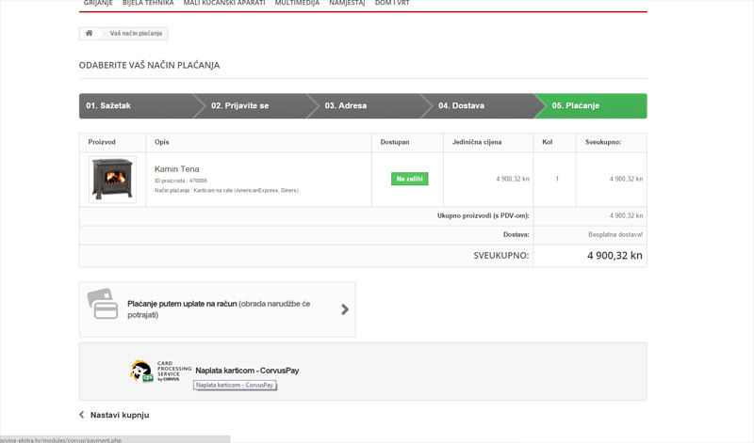Open the GRIJANJE menu

click(98, 4)
